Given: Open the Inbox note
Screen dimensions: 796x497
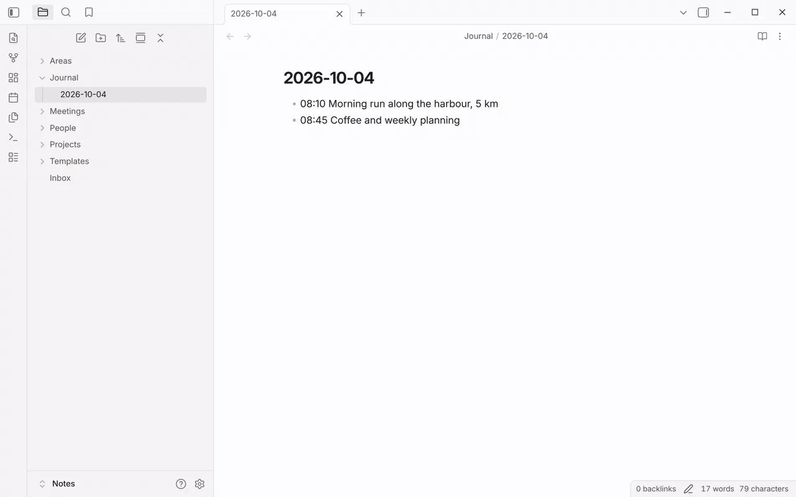Looking at the screenshot, I should pyautogui.click(x=121, y=178).
